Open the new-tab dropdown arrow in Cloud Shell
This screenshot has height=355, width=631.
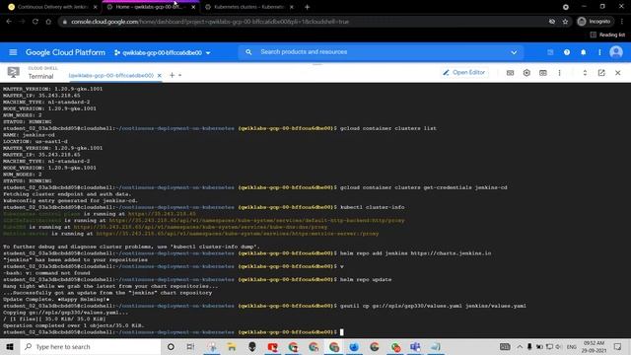[179, 75]
